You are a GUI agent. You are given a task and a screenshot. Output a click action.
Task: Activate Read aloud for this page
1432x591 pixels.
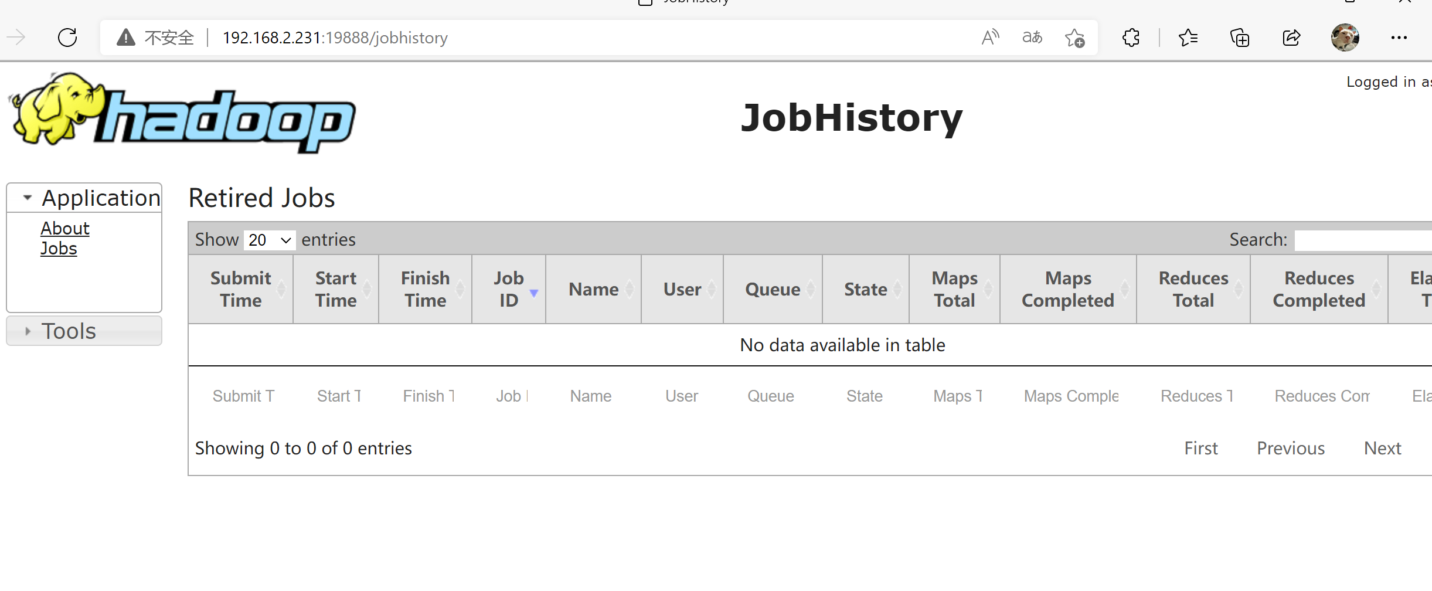990,37
